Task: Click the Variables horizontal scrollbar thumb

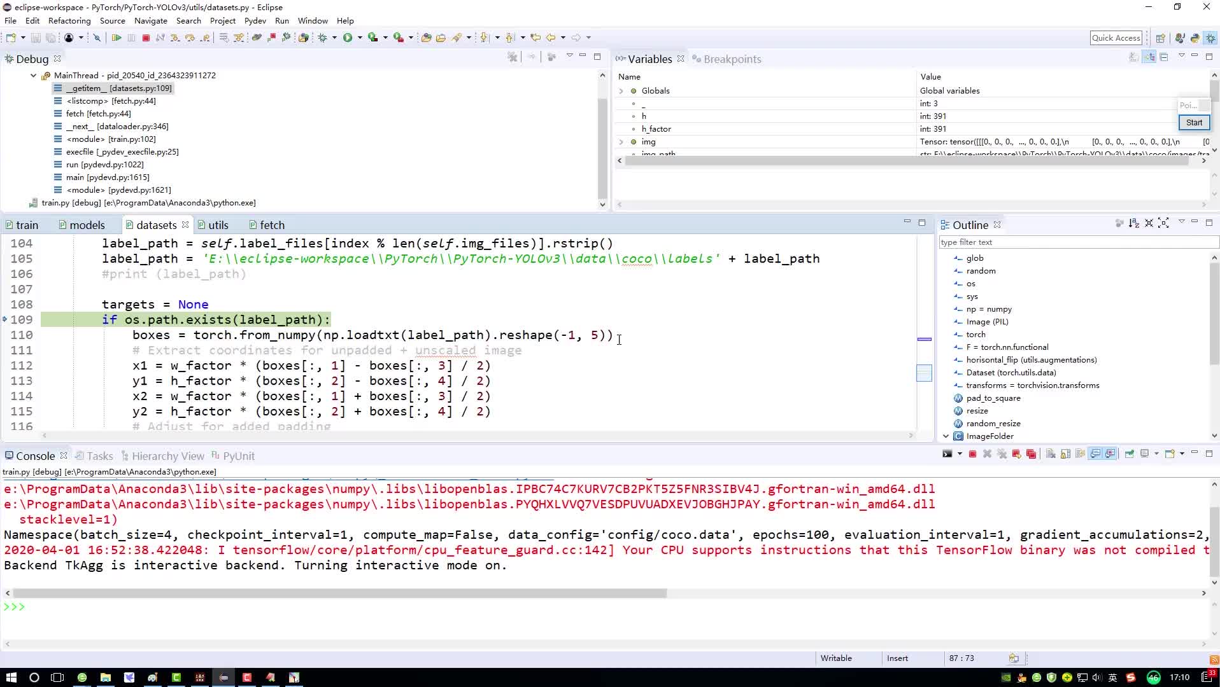Action: (907, 161)
